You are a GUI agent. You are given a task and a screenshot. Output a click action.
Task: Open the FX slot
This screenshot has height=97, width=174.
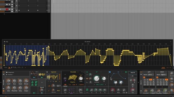pos(133,76)
